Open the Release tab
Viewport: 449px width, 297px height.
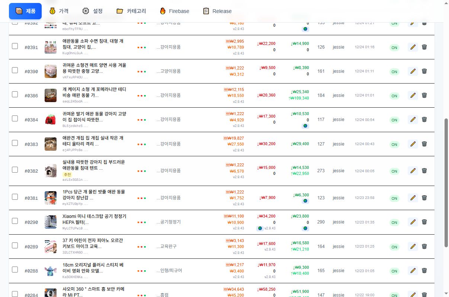(x=217, y=11)
